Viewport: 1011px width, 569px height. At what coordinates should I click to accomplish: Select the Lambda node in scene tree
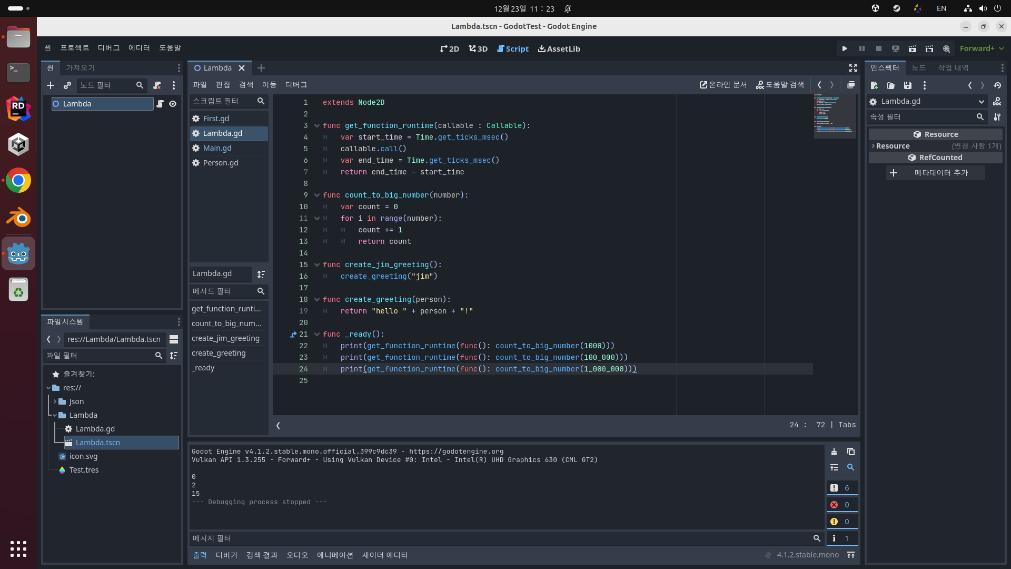[103, 104]
